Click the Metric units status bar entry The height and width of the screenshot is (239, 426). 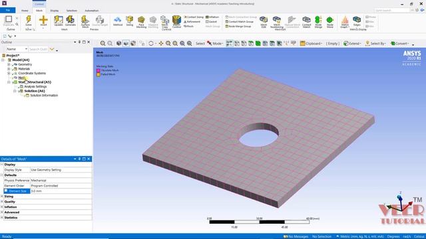click(x=359, y=236)
